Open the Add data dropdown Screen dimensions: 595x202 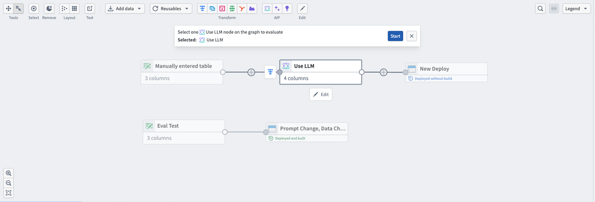pos(125,8)
